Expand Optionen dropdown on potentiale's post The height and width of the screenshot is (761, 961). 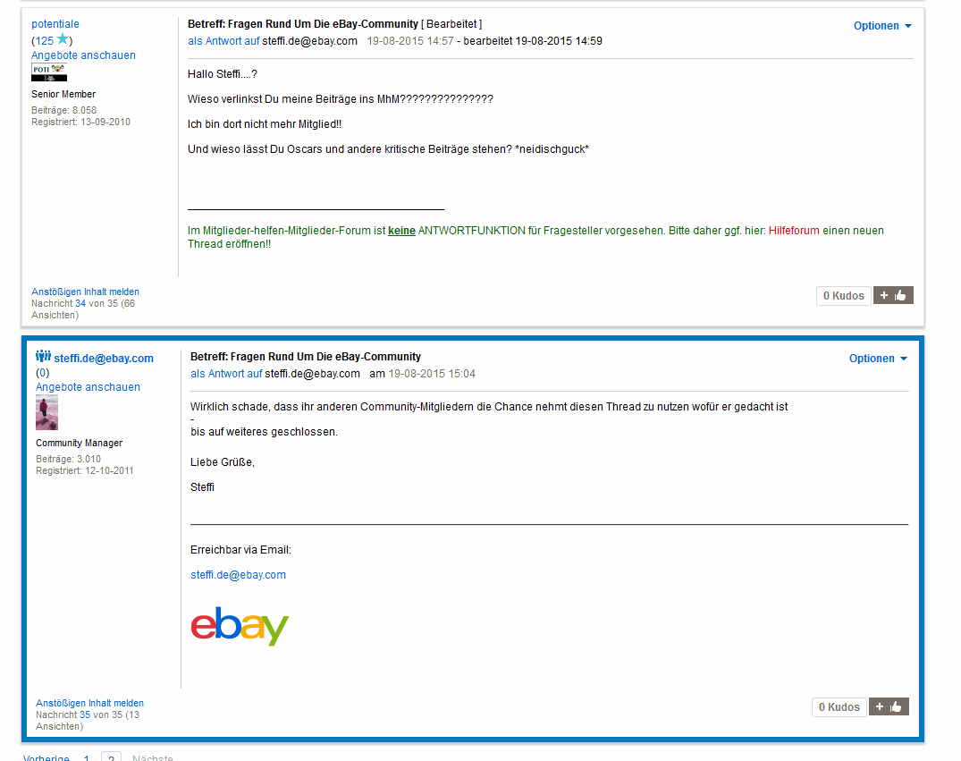click(882, 26)
